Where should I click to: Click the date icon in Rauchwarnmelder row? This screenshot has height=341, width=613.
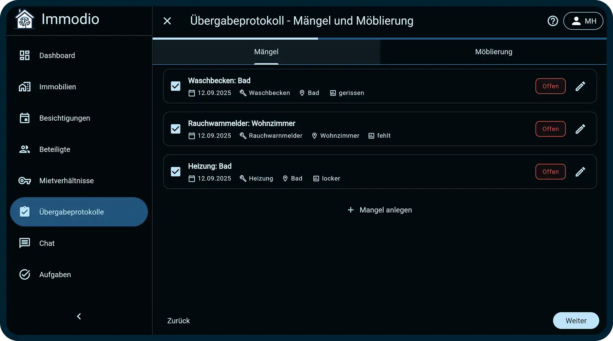click(x=192, y=136)
